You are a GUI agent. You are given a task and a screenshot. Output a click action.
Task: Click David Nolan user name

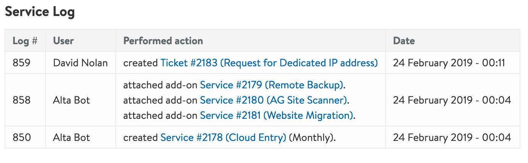(x=81, y=62)
